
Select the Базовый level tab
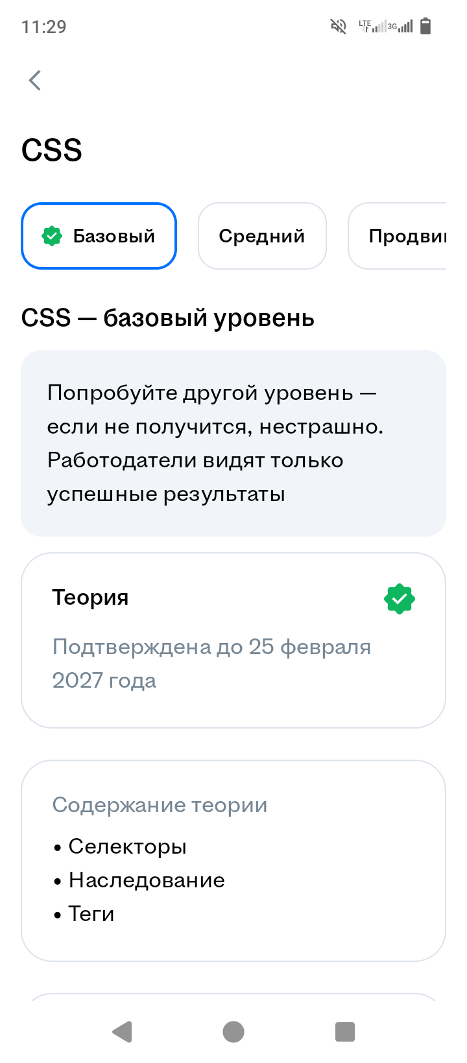coord(99,236)
